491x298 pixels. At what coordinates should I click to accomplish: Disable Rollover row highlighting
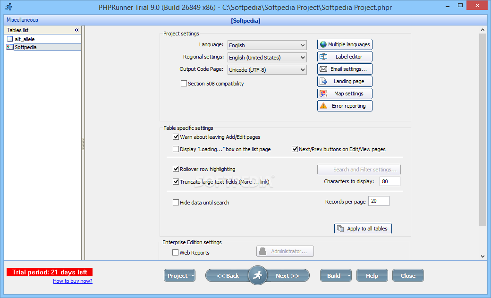coord(176,169)
